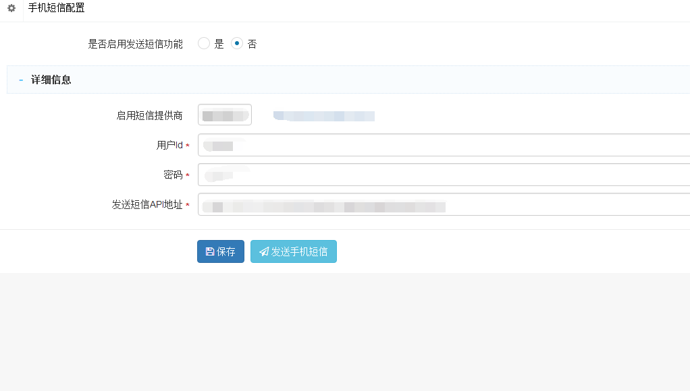Open the 启用短信提供商 dropdown
The width and height of the screenshot is (690, 391).
224,115
